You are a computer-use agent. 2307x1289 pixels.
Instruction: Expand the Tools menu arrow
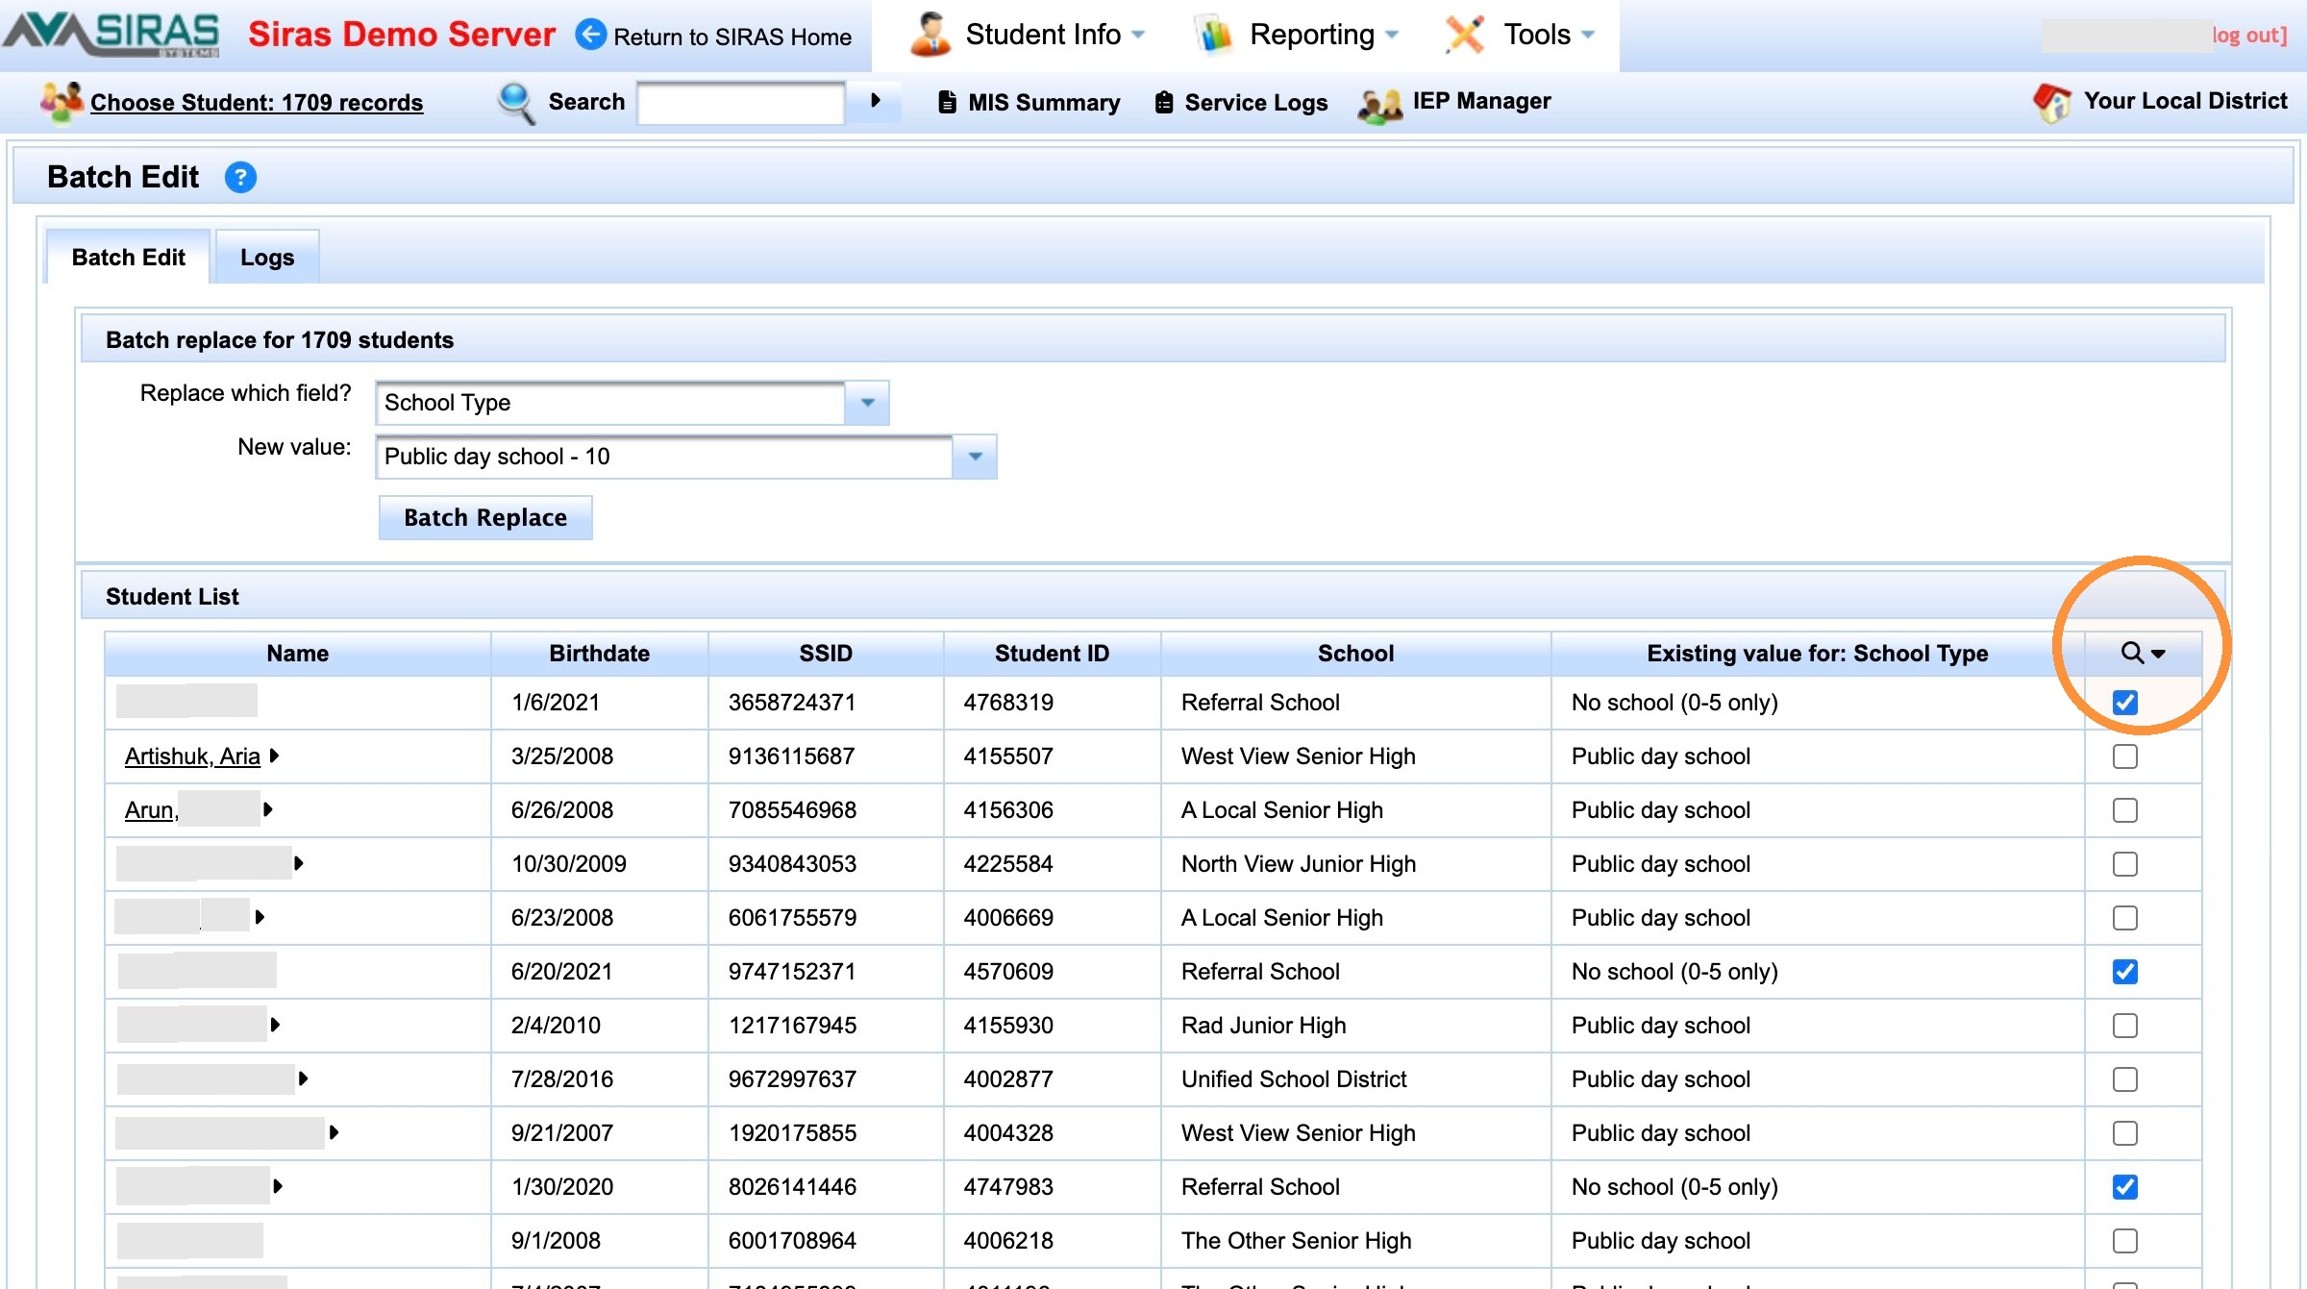1588,35
